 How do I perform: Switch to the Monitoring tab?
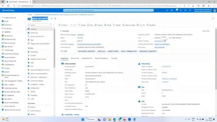point(75,58)
